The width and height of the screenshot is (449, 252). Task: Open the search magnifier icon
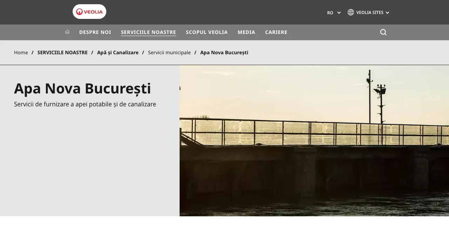[x=383, y=32]
